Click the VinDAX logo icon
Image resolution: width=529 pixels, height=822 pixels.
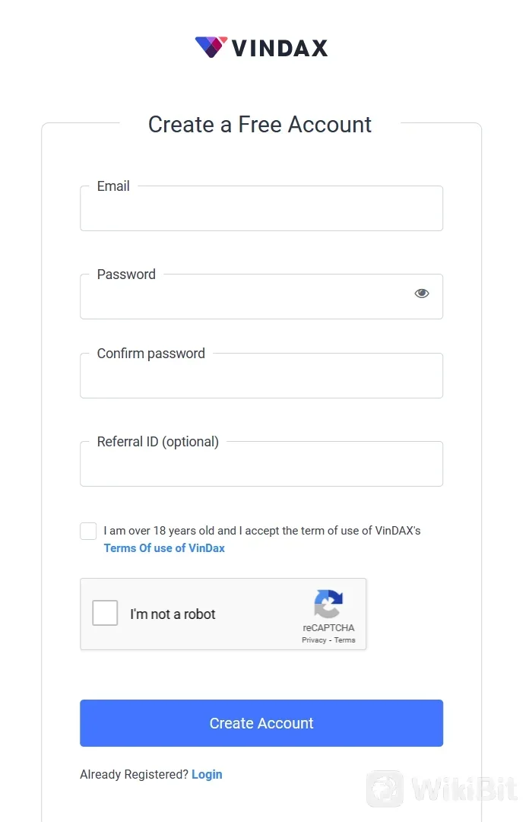click(211, 47)
